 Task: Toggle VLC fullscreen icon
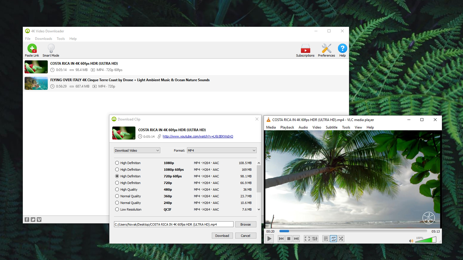tap(307, 239)
